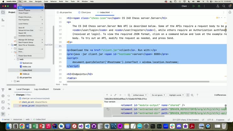Switch to the Console tab
Screen dimensions: 233x131
[x=57, y=89]
